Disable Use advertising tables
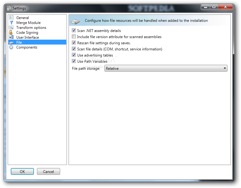Screen dimensions: 241x188 74,55
